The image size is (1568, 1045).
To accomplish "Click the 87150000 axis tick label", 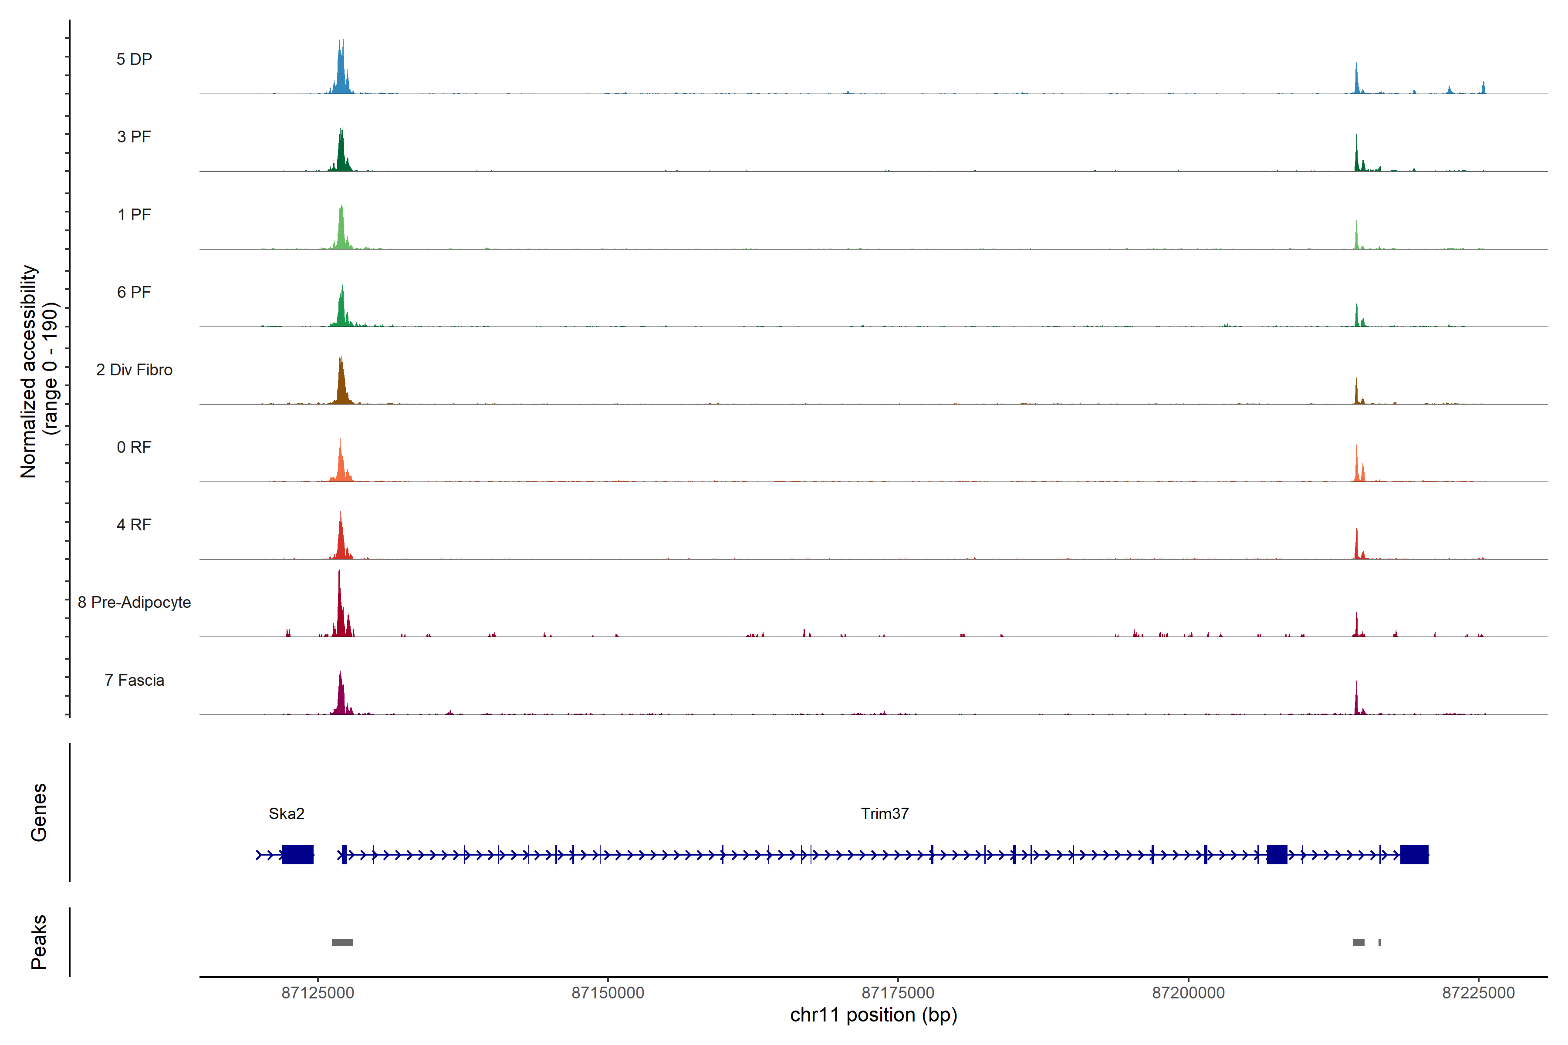I will pos(607,992).
